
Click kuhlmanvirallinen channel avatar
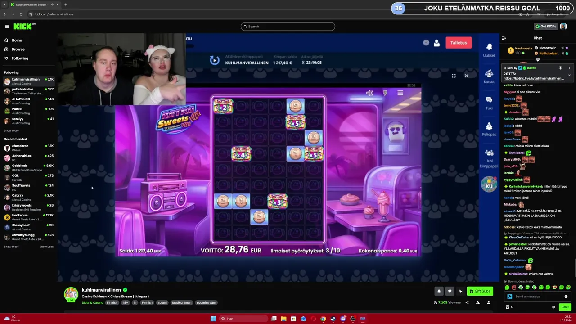[x=71, y=294]
